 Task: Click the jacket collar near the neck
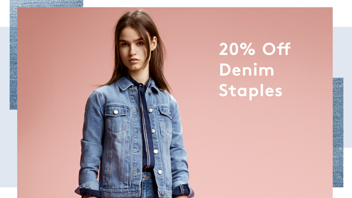(126, 84)
